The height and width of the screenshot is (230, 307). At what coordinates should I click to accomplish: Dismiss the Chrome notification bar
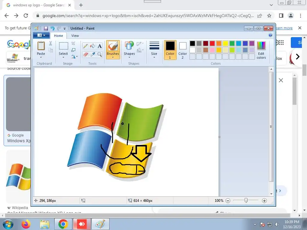coord(300,28)
